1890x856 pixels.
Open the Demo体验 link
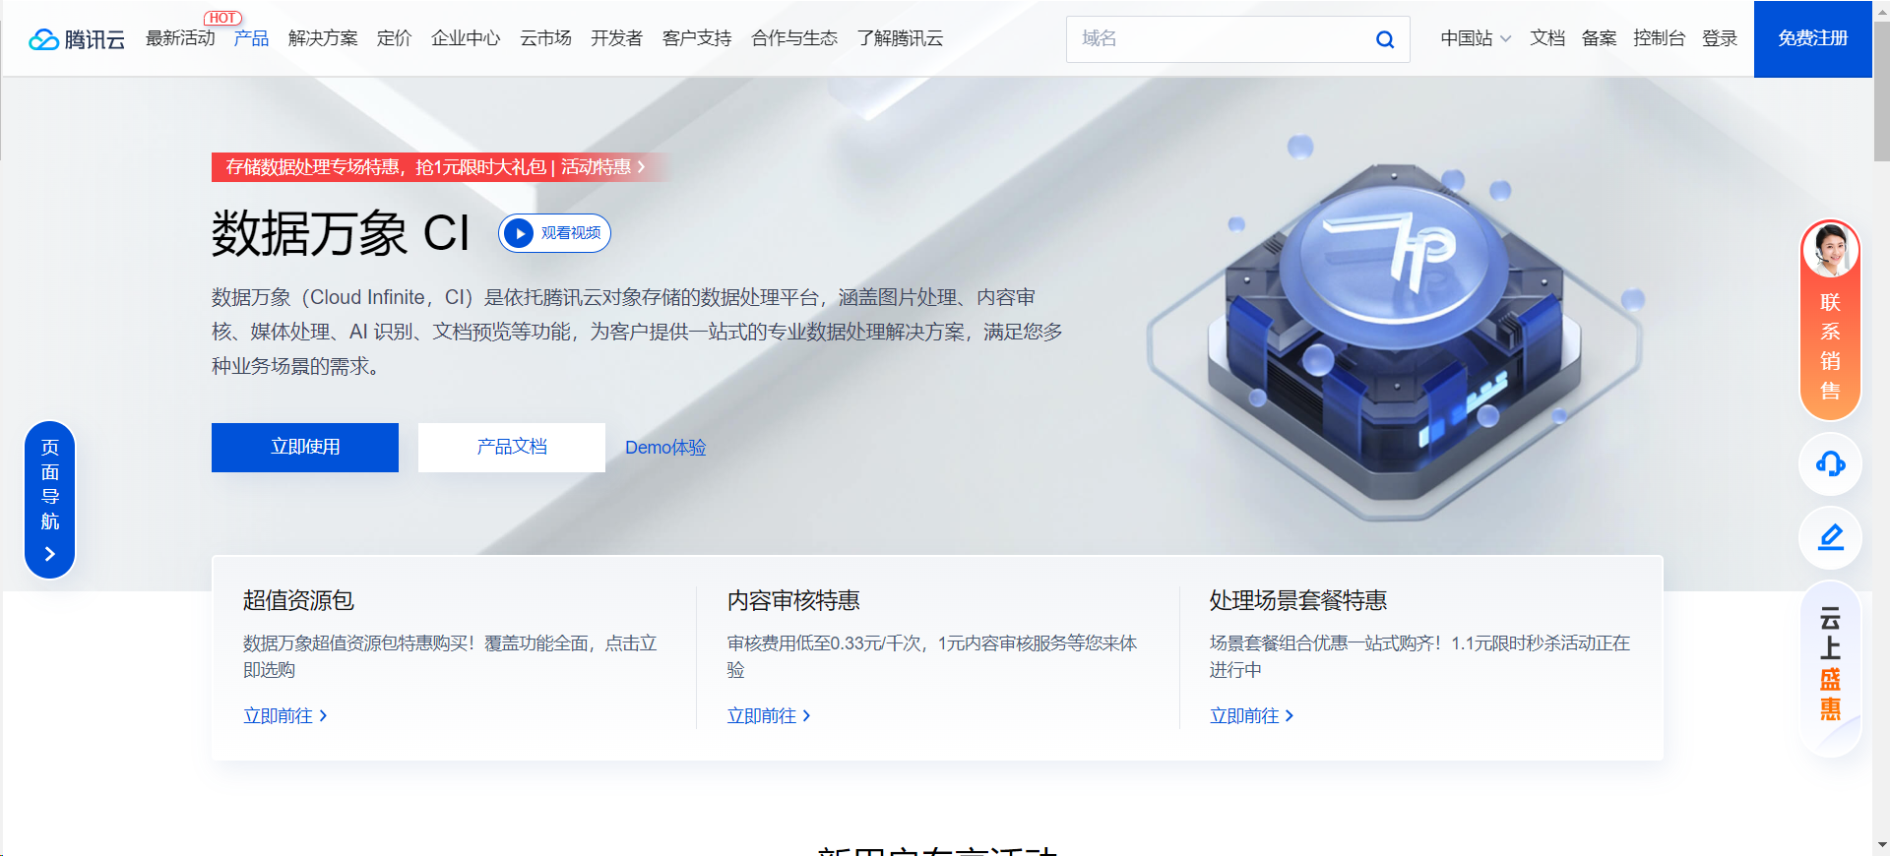click(x=665, y=448)
